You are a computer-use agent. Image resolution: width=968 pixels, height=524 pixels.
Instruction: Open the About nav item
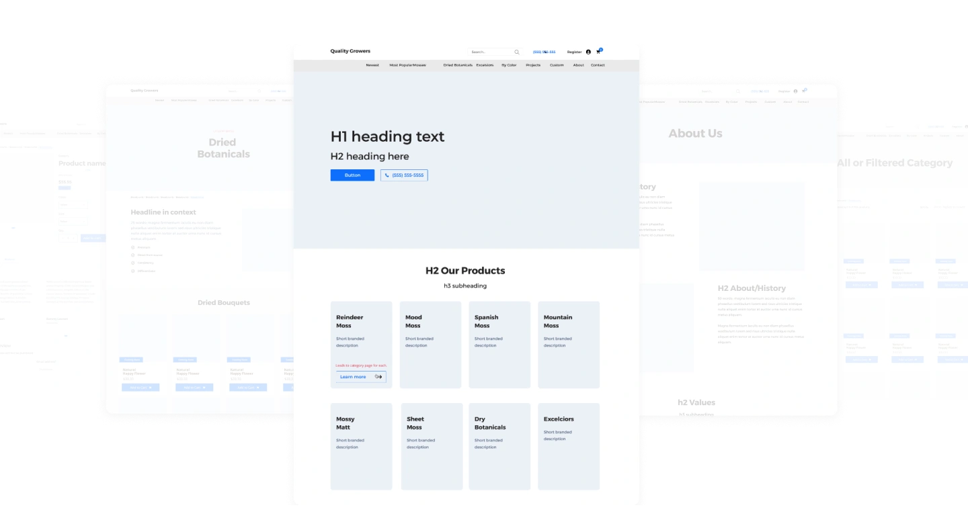(x=578, y=65)
